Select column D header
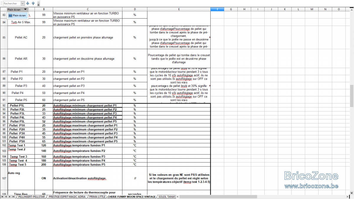Viewport: 354px width, 199px height. point(135,9)
